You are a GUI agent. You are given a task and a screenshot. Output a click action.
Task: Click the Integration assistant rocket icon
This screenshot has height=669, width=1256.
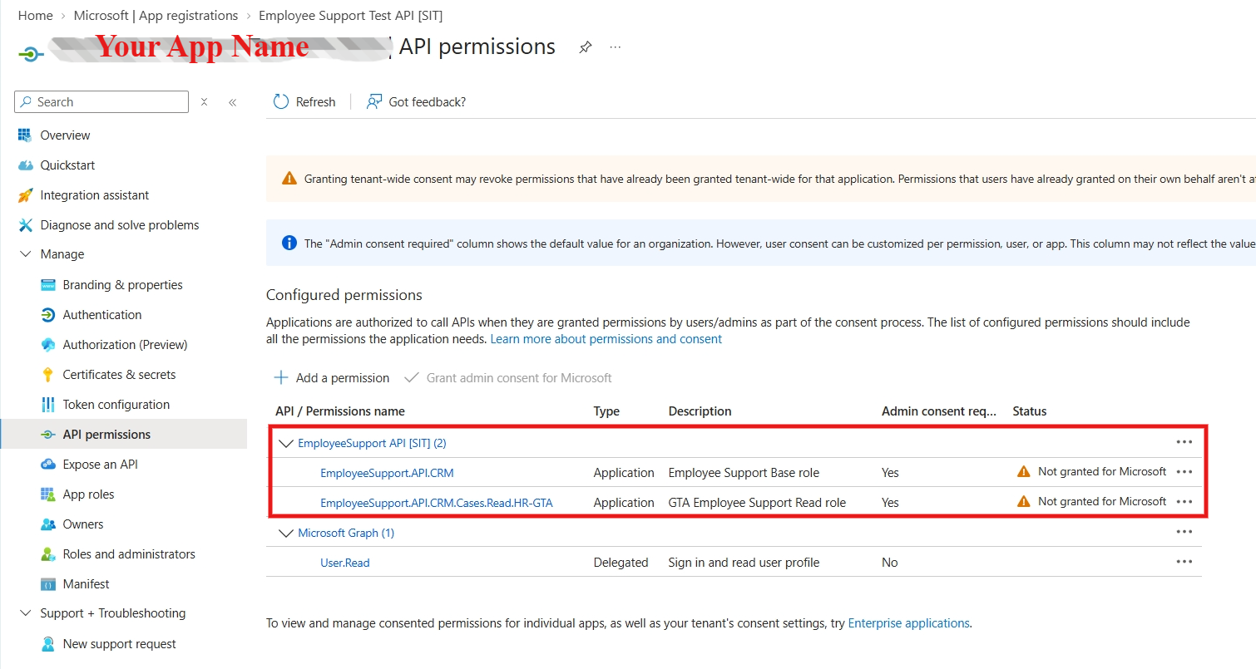[25, 195]
